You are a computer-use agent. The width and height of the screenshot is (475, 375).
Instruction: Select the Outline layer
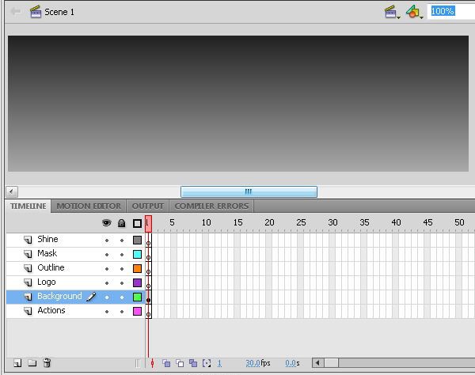pos(51,268)
